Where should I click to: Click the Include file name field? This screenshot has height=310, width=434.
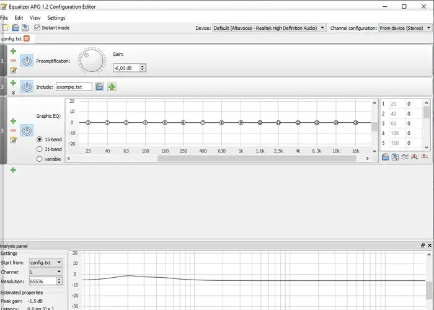(x=74, y=87)
